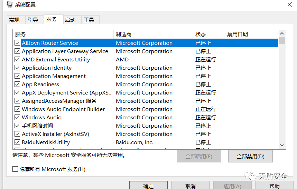
Task: Check 隐藏所有 Microsoft 服务 checkbox
Action: (15, 169)
